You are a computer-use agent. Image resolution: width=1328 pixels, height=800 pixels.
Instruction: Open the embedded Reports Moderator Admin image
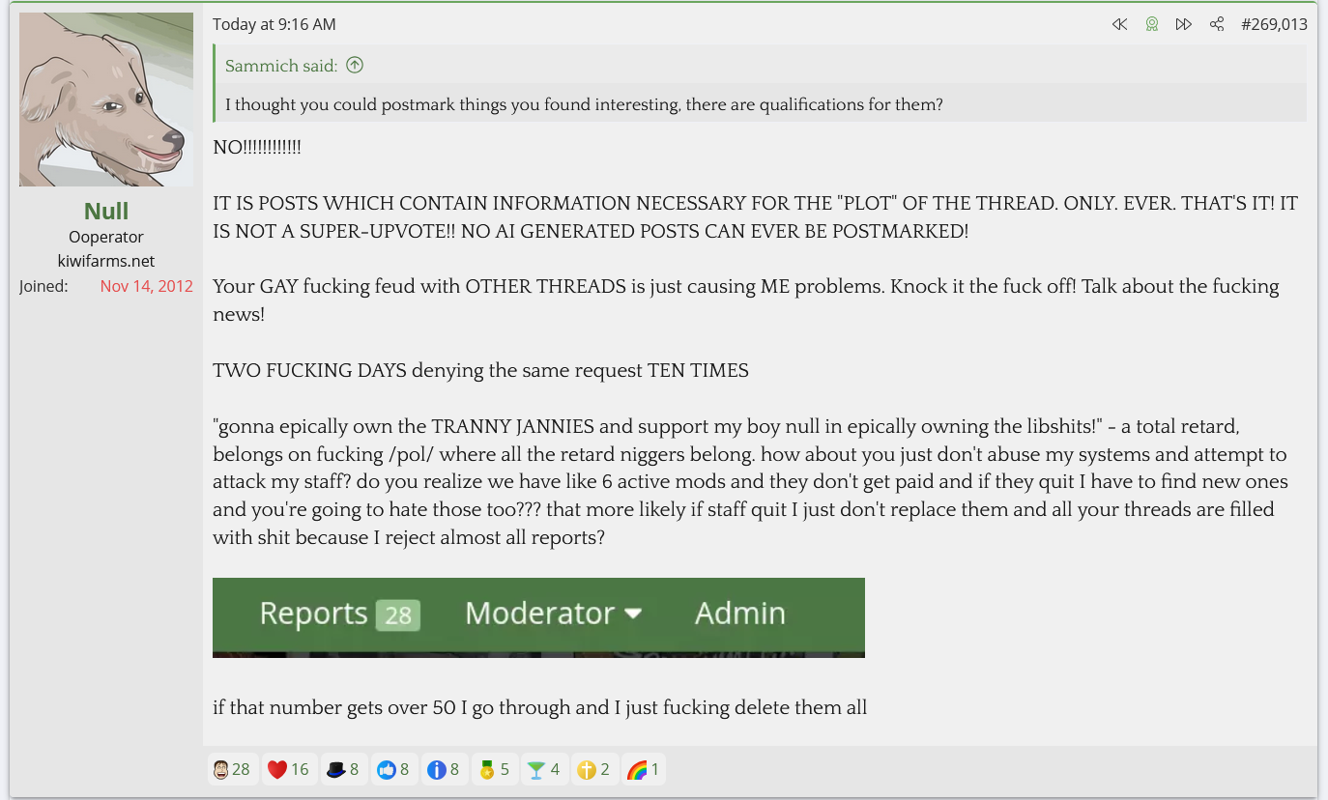538,617
